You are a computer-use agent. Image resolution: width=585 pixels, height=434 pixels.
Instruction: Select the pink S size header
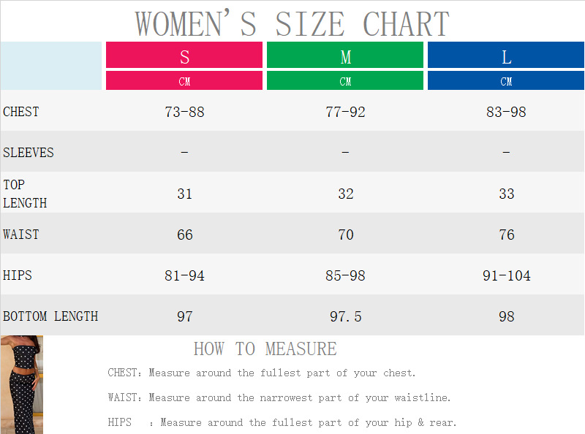point(184,56)
